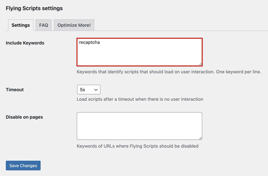
Task: Select the Settings tab
Action: coord(21,25)
